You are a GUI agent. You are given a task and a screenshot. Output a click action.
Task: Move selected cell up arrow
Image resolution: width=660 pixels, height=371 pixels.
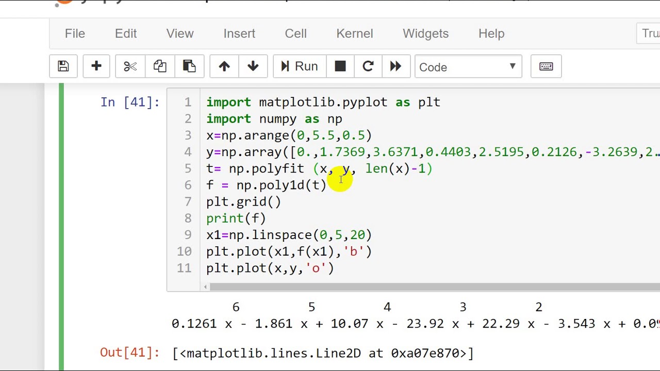coord(224,66)
